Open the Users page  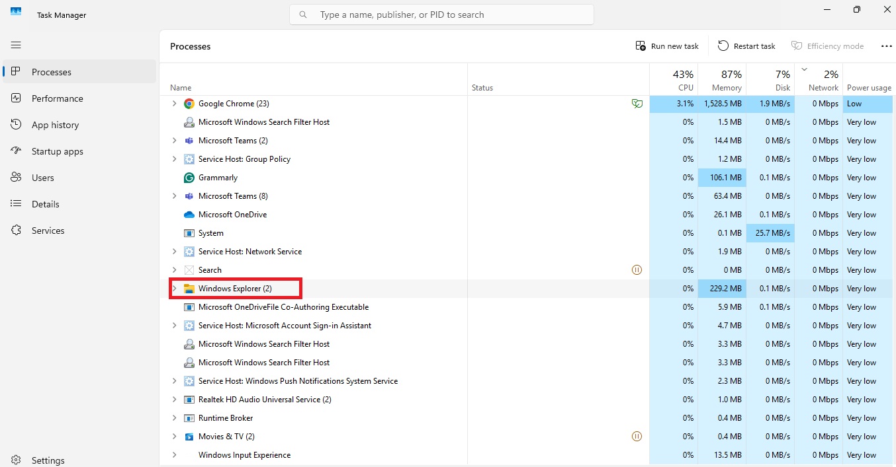[x=79, y=178]
